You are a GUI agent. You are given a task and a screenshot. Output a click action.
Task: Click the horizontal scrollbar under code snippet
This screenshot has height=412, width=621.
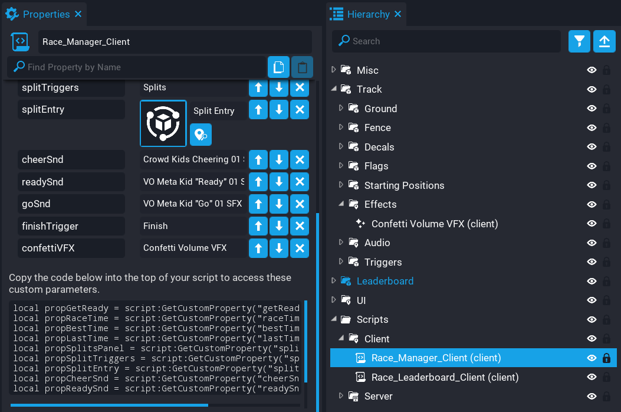[x=109, y=405]
